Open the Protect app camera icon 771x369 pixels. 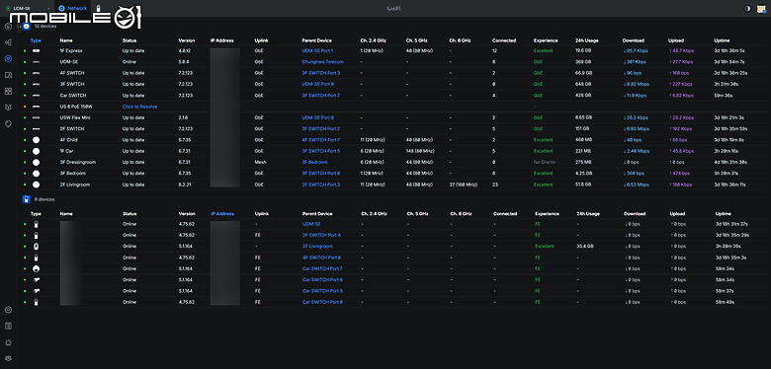pos(98,8)
